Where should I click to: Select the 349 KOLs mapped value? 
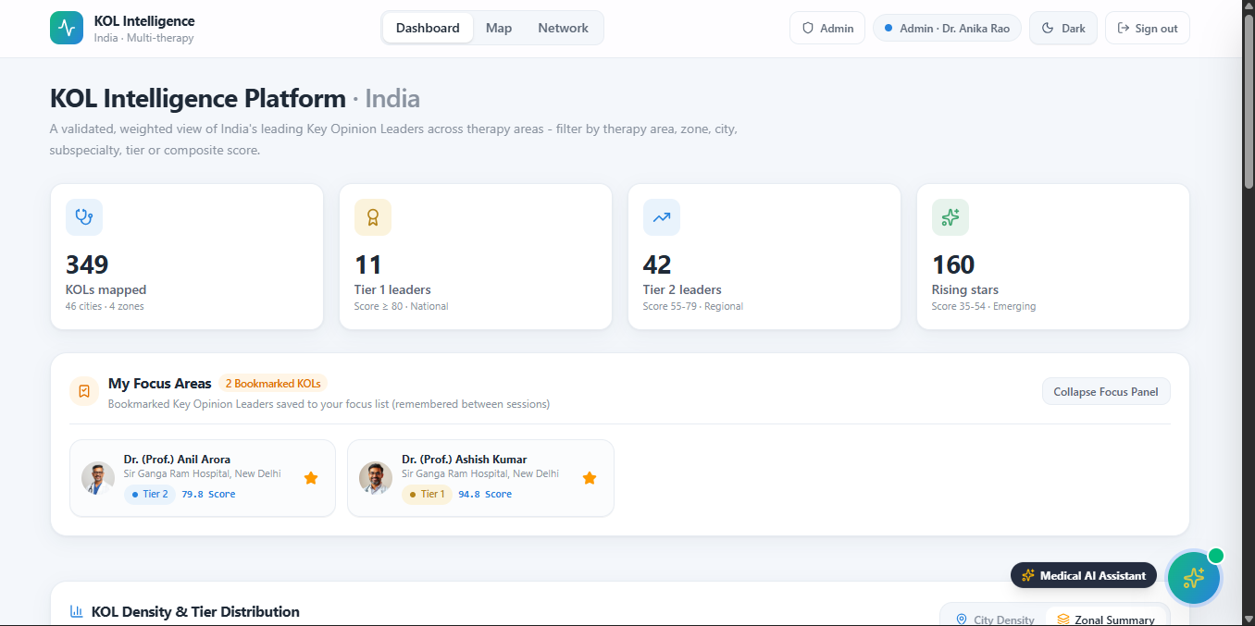pyautogui.click(x=87, y=265)
